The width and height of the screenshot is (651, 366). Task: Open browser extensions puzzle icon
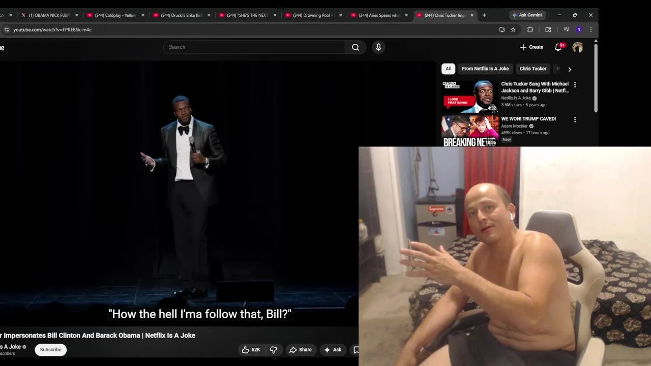click(530, 29)
